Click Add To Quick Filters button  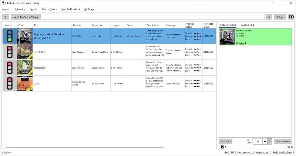26,17
